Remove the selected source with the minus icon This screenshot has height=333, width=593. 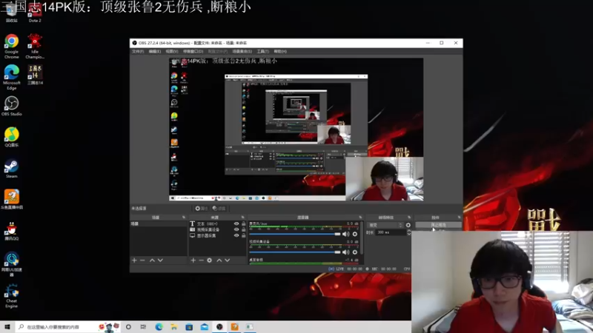tap(201, 260)
